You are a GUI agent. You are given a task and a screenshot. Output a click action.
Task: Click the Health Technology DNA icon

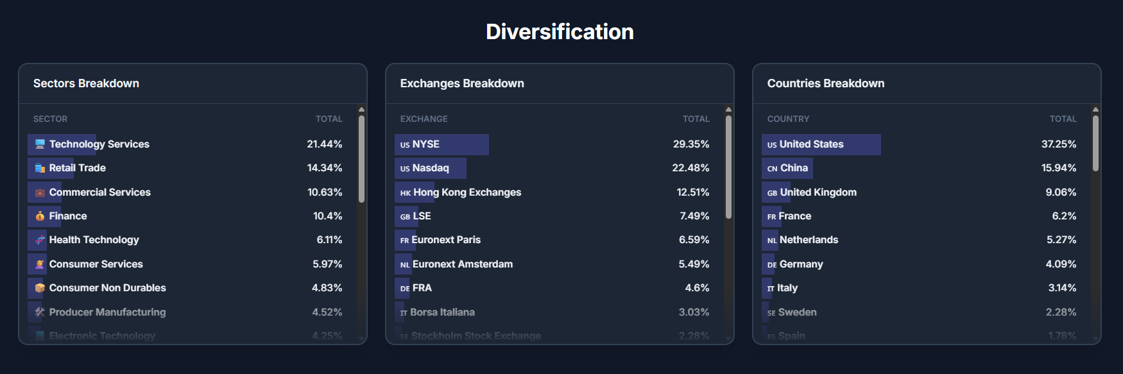pyautogui.click(x=40, y=240)
